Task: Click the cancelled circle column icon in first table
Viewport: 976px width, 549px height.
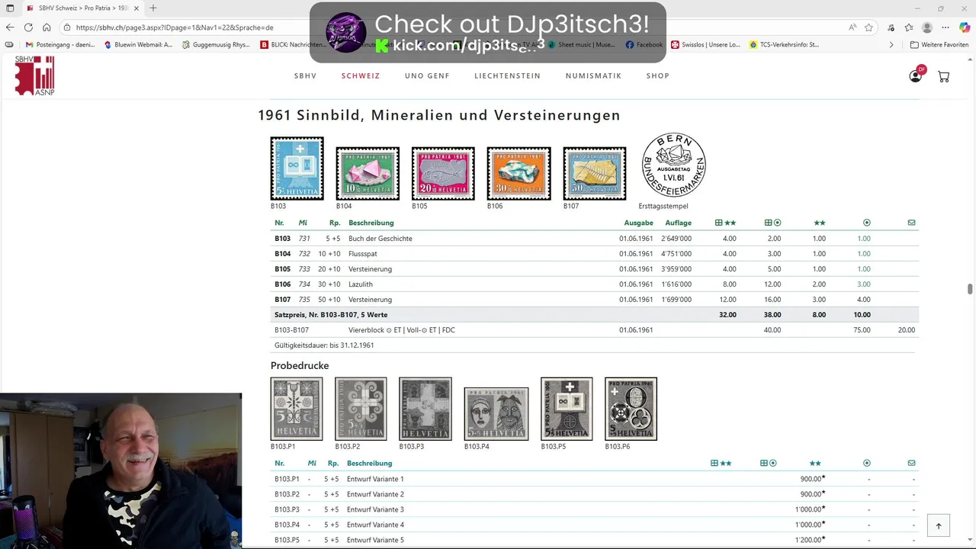Action: coord(867,223)
